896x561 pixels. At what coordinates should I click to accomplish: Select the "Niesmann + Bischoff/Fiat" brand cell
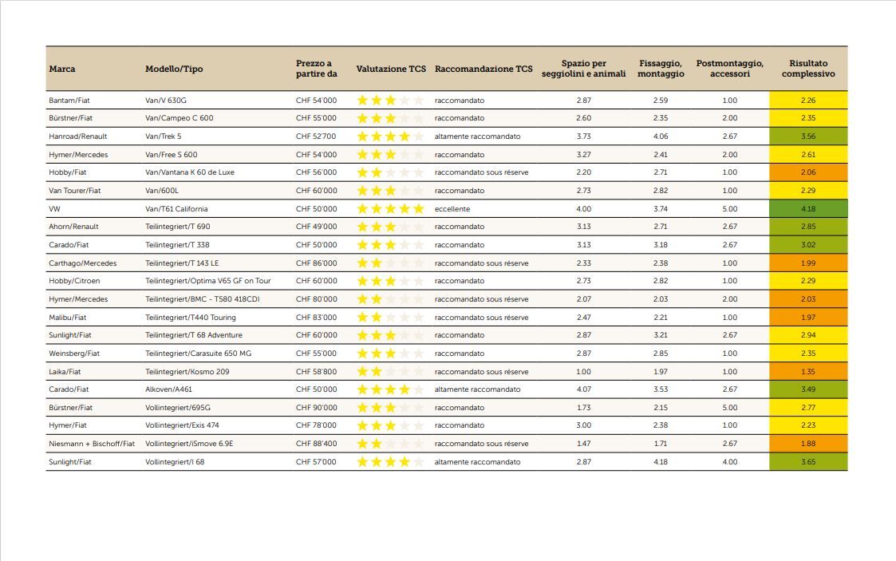(x=92, y=444)
